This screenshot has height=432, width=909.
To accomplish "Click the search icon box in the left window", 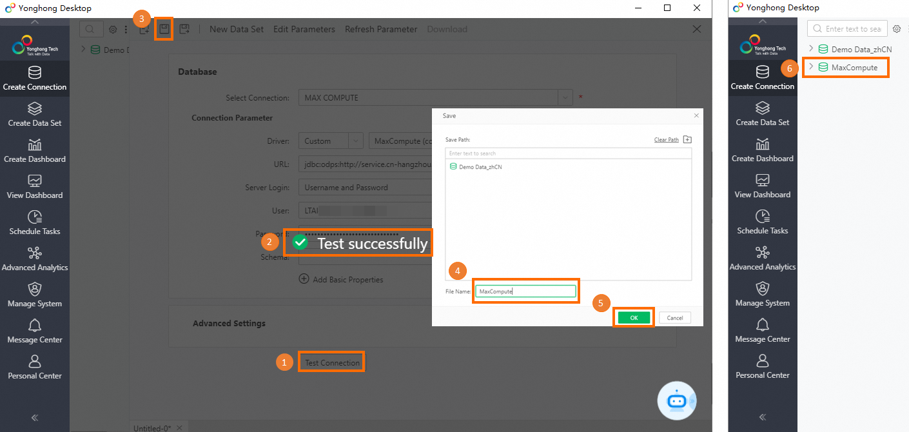I will click(91, 29).
